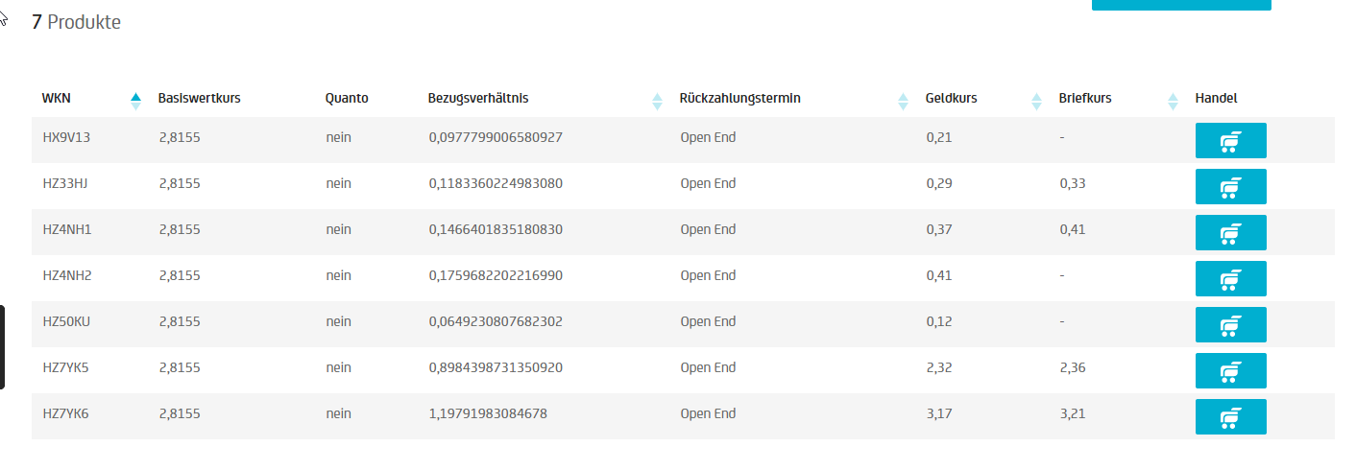Click the cyan button at top right
The image size is (1356, 470).
click(1180, 5)
